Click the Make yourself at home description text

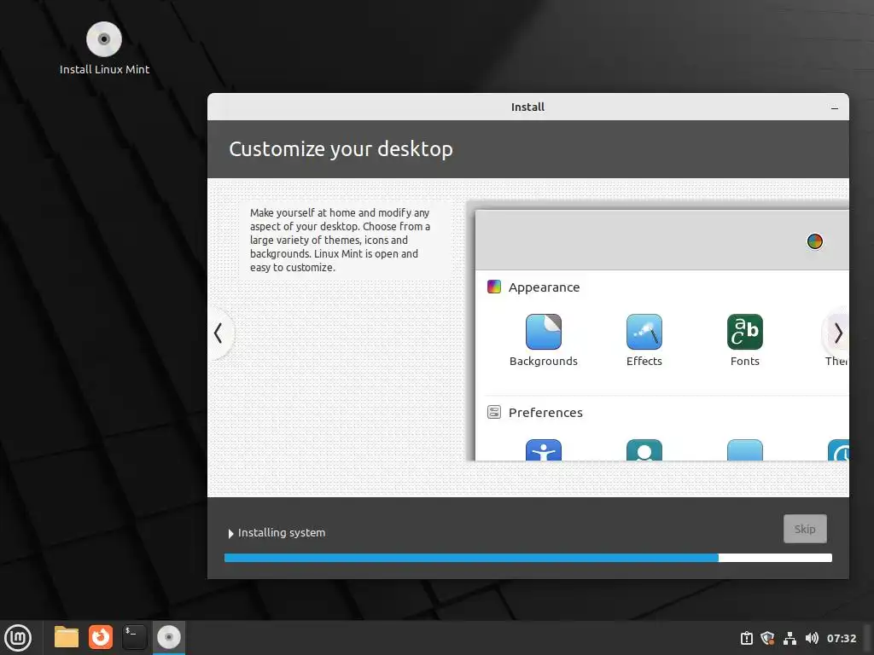pos(340,240)
